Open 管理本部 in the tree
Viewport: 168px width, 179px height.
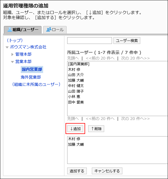(x=23, y=54)
